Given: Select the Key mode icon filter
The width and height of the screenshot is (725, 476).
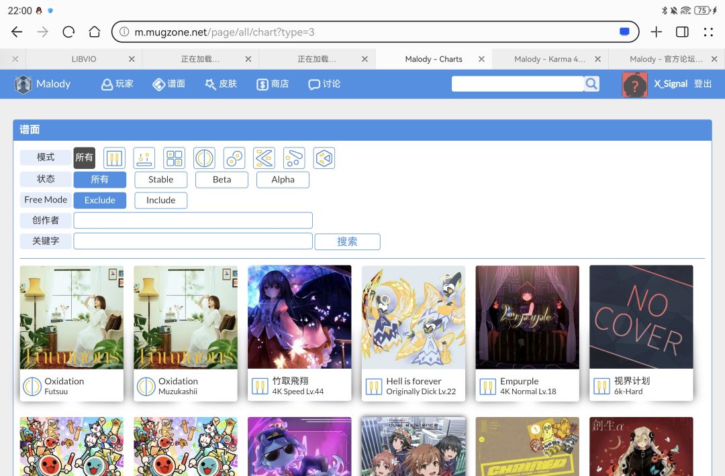Looking at the screenshot, I should point(114,158).
